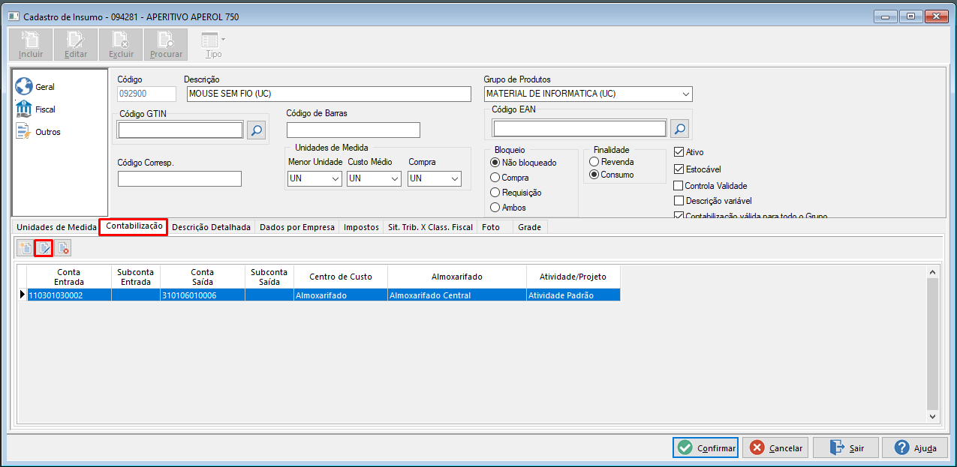Click the Código GTIN input field
The height and width of the screenshot is (467, 957).
coord(181,130)
